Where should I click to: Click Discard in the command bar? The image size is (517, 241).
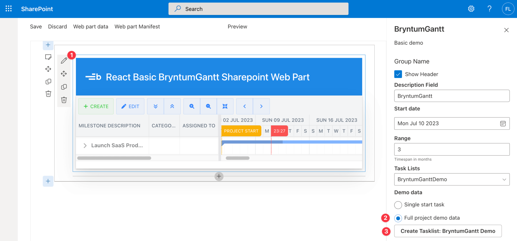58,26
